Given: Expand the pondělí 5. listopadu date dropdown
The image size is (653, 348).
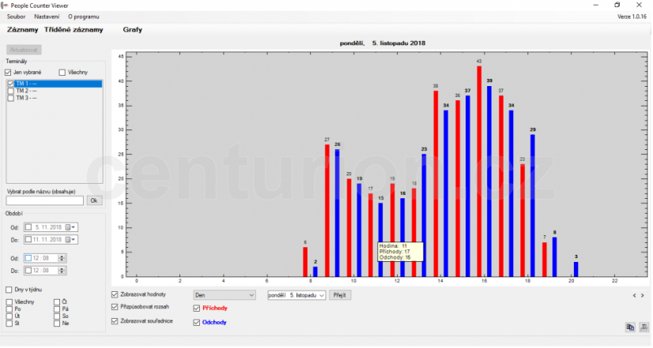Looking at the screenshot, I should coord(296,295).
